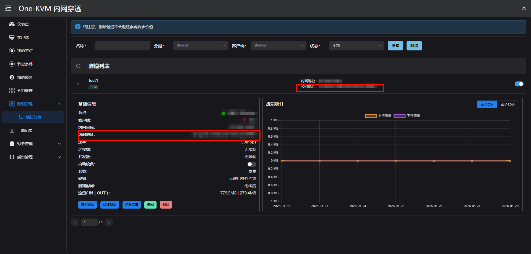Collapse the sidebar with the menu icon
This screenshot has width=531, height=254.
8,9
